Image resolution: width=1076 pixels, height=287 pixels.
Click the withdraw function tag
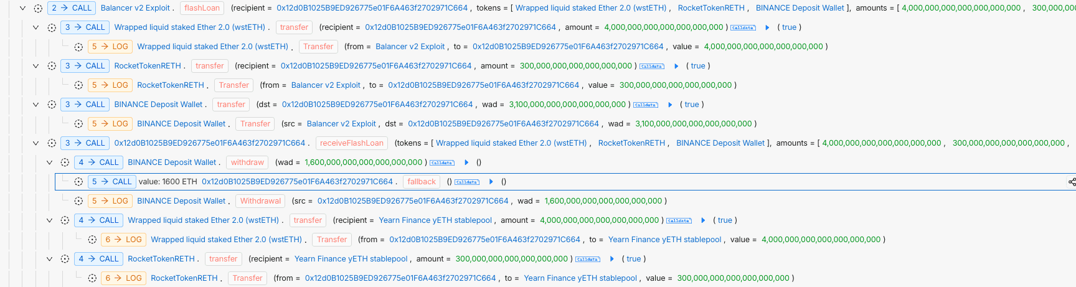(x=247, y=162)
